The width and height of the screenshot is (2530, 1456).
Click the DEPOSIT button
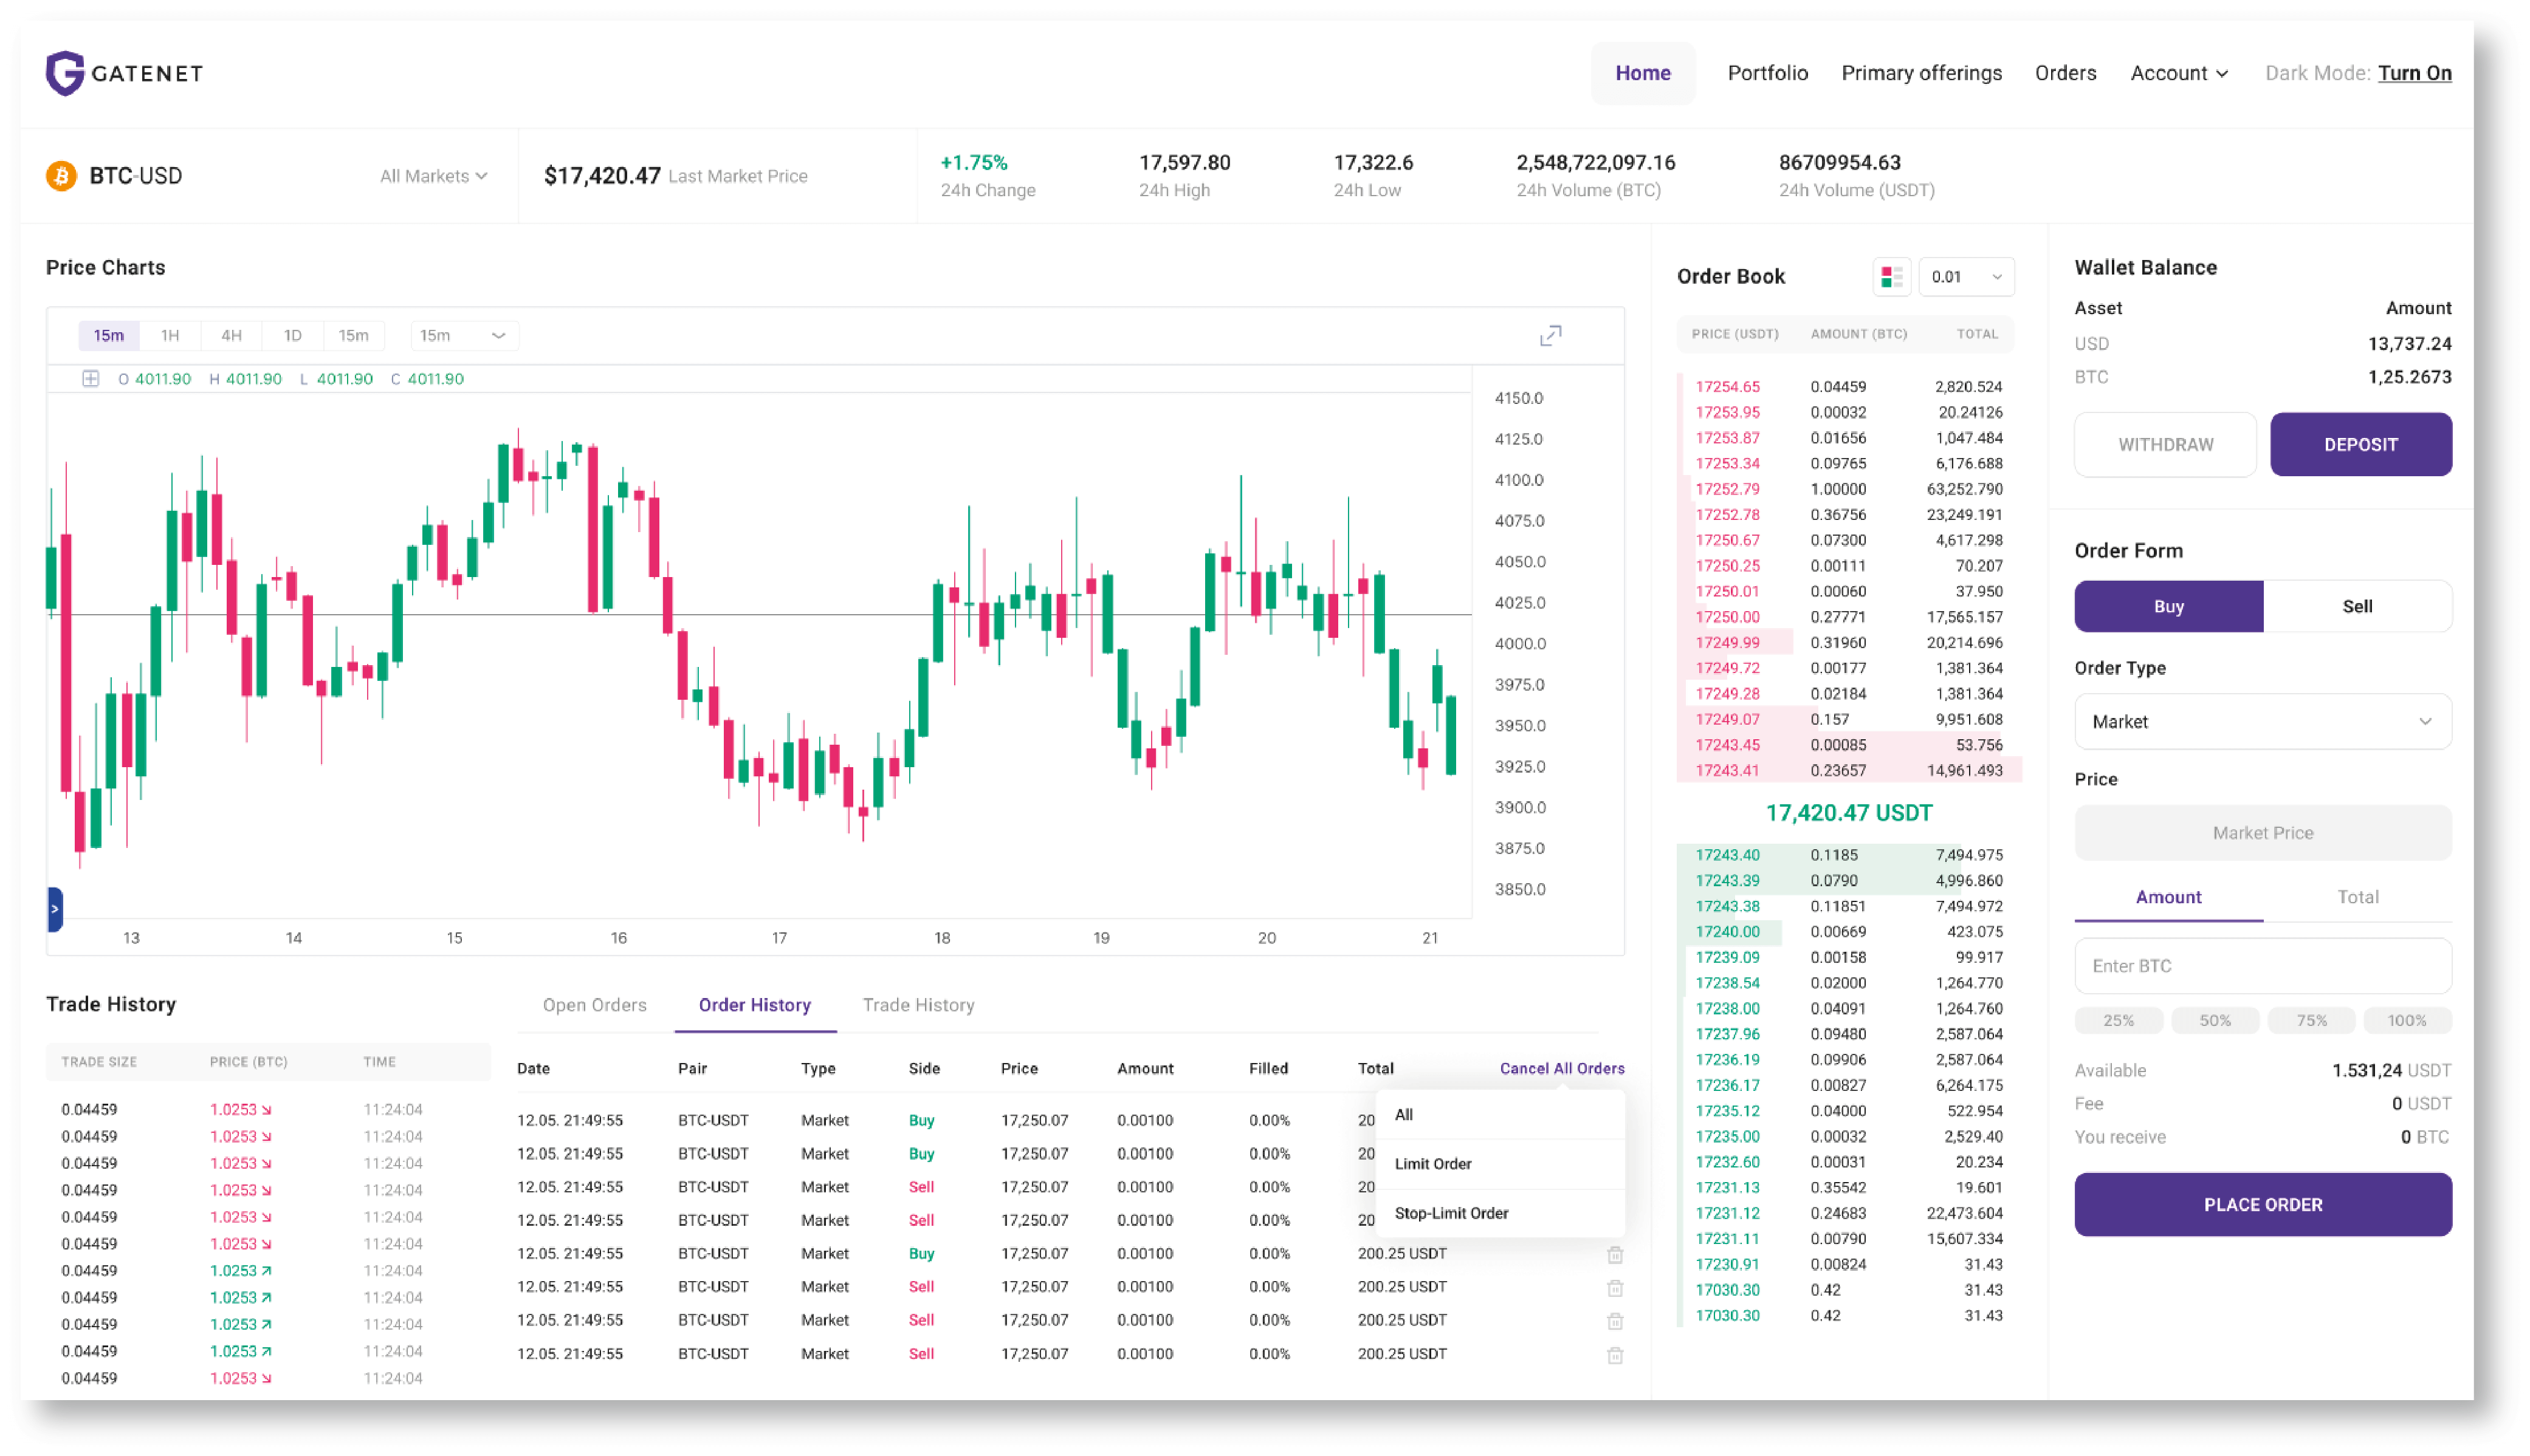pyautogui.click(x=2360, y=445)
